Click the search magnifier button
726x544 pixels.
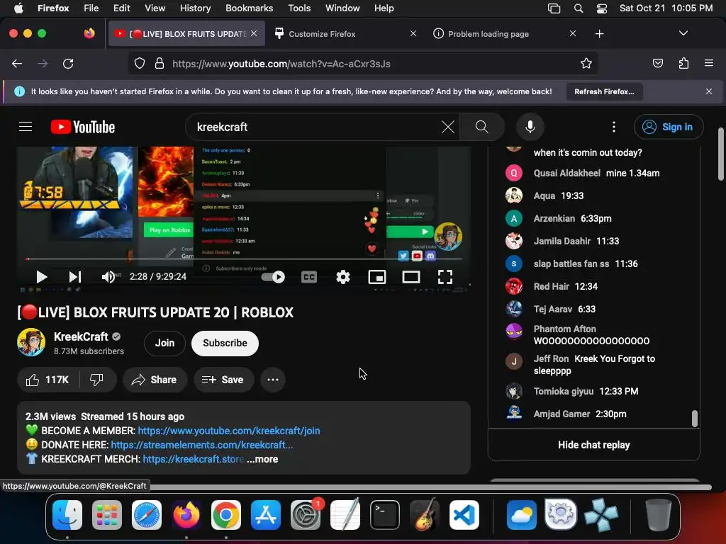pyautogui.click(x=481, y=127)
